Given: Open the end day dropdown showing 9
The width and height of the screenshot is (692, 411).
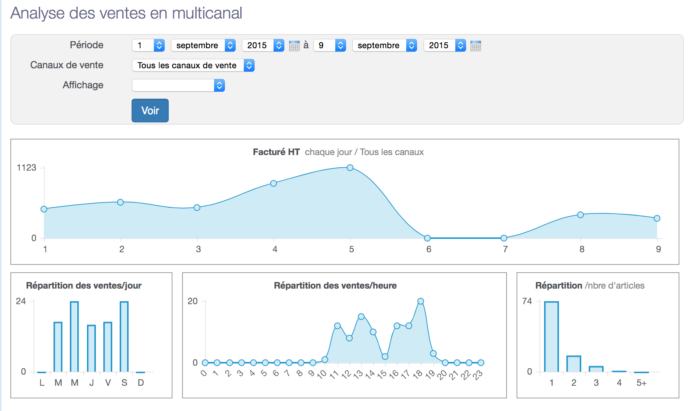Looking at the screenshot, I should pyautogui.click(x=330, y=45).
